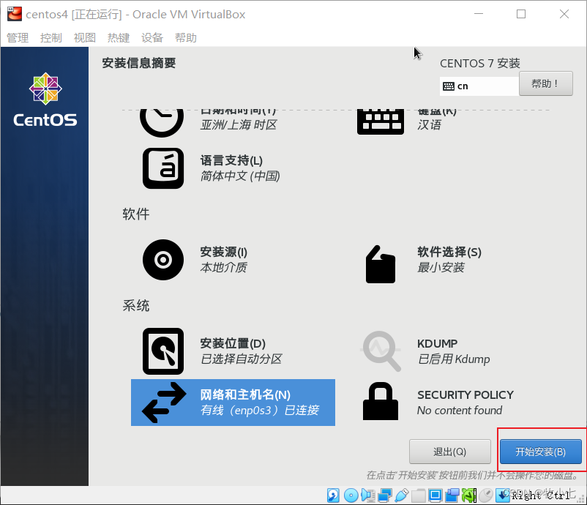Click 软件 section heading

[x=136, y=214]
